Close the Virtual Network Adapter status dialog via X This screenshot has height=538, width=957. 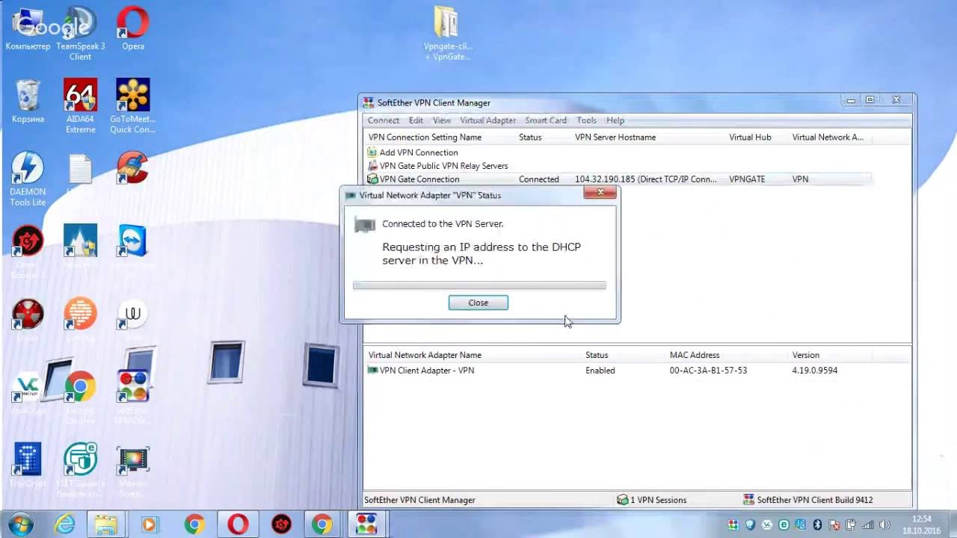(x=600, y=194)
